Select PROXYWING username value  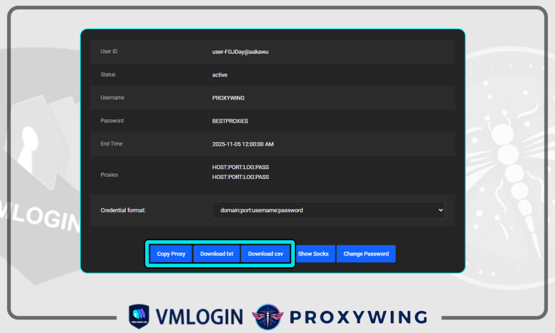[228, 98]
